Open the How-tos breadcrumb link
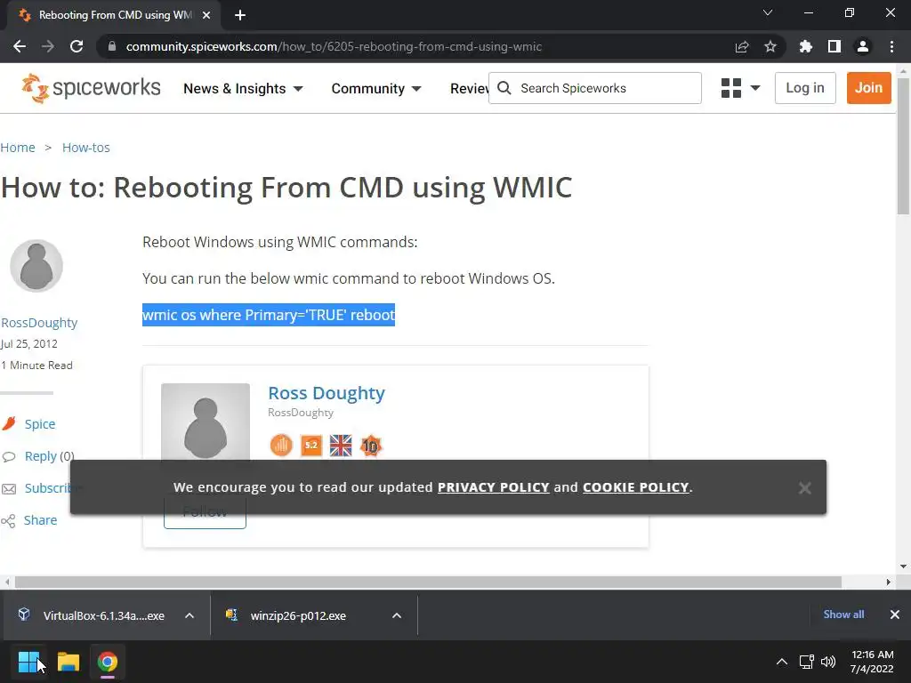Image resolution: width=911 pixels, height=683 pixels. click(x=86, y=148)
